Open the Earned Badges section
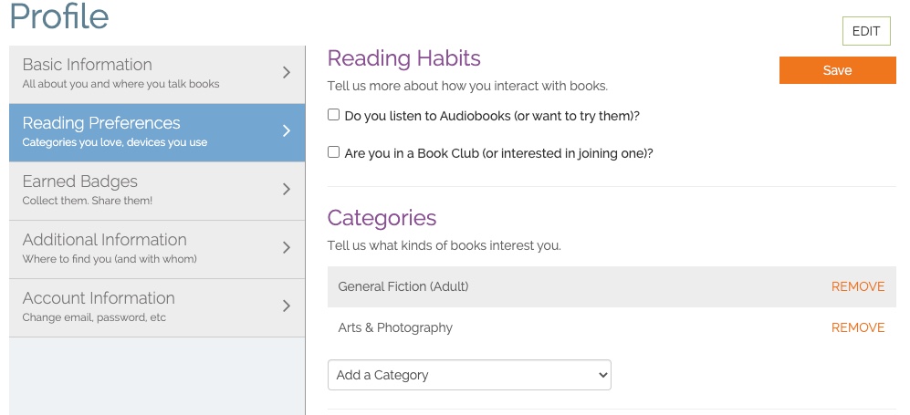The height and width of the screenshot is (415, 910). click(x=80, y=182)
